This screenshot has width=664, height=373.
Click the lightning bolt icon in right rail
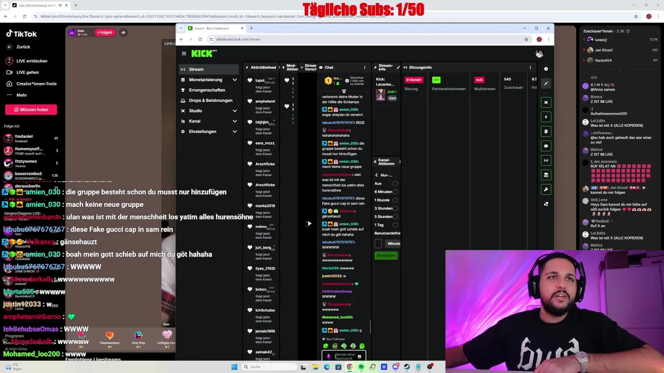tap(546, 117)
